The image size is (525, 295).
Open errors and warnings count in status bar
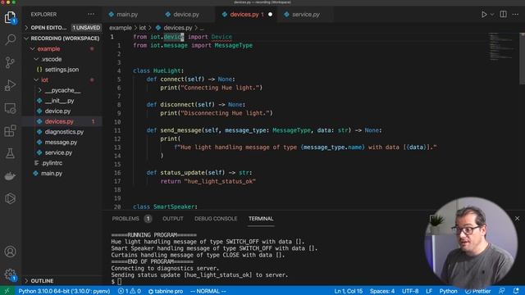(130, 291)
